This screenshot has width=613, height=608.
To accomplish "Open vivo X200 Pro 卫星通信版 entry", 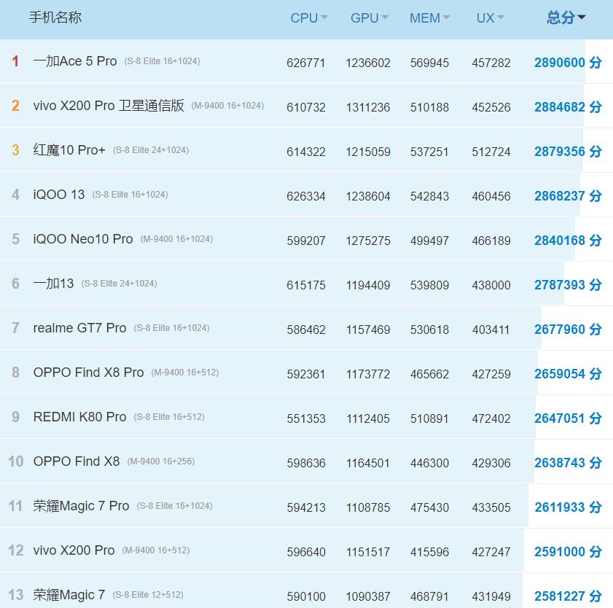I will pyautogui.click(x=109, y=106).
